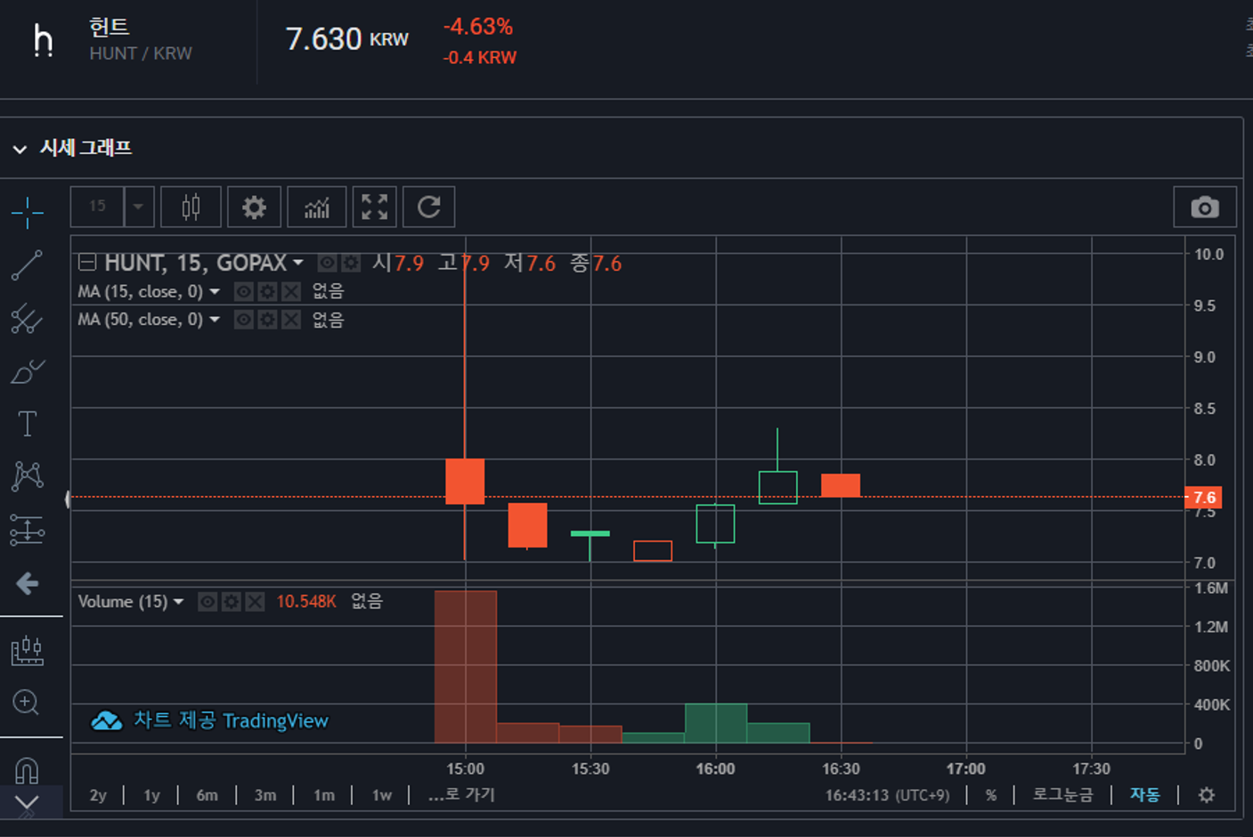Toggle visibility of HUNT main series

pos(328,264)
